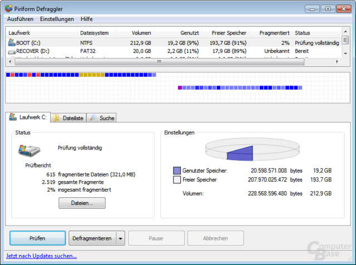Click the Dateiliste tab folder icon
This screenshot has width=356, height=265.
(56, 118)
